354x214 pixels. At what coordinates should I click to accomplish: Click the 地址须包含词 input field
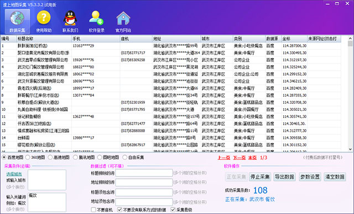point(144,202)
